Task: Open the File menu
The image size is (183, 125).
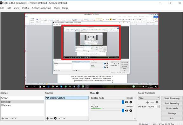Action: tap(2, 8)
